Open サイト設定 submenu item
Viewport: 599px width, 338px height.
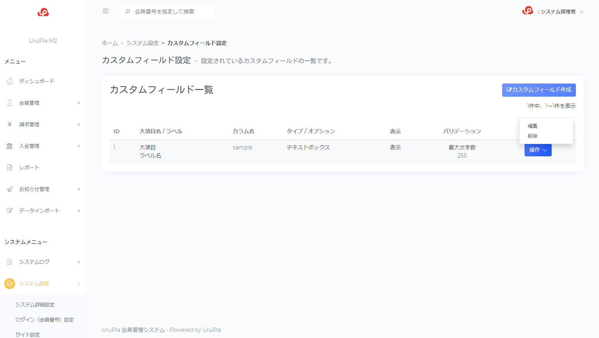[x=28, y=335]
